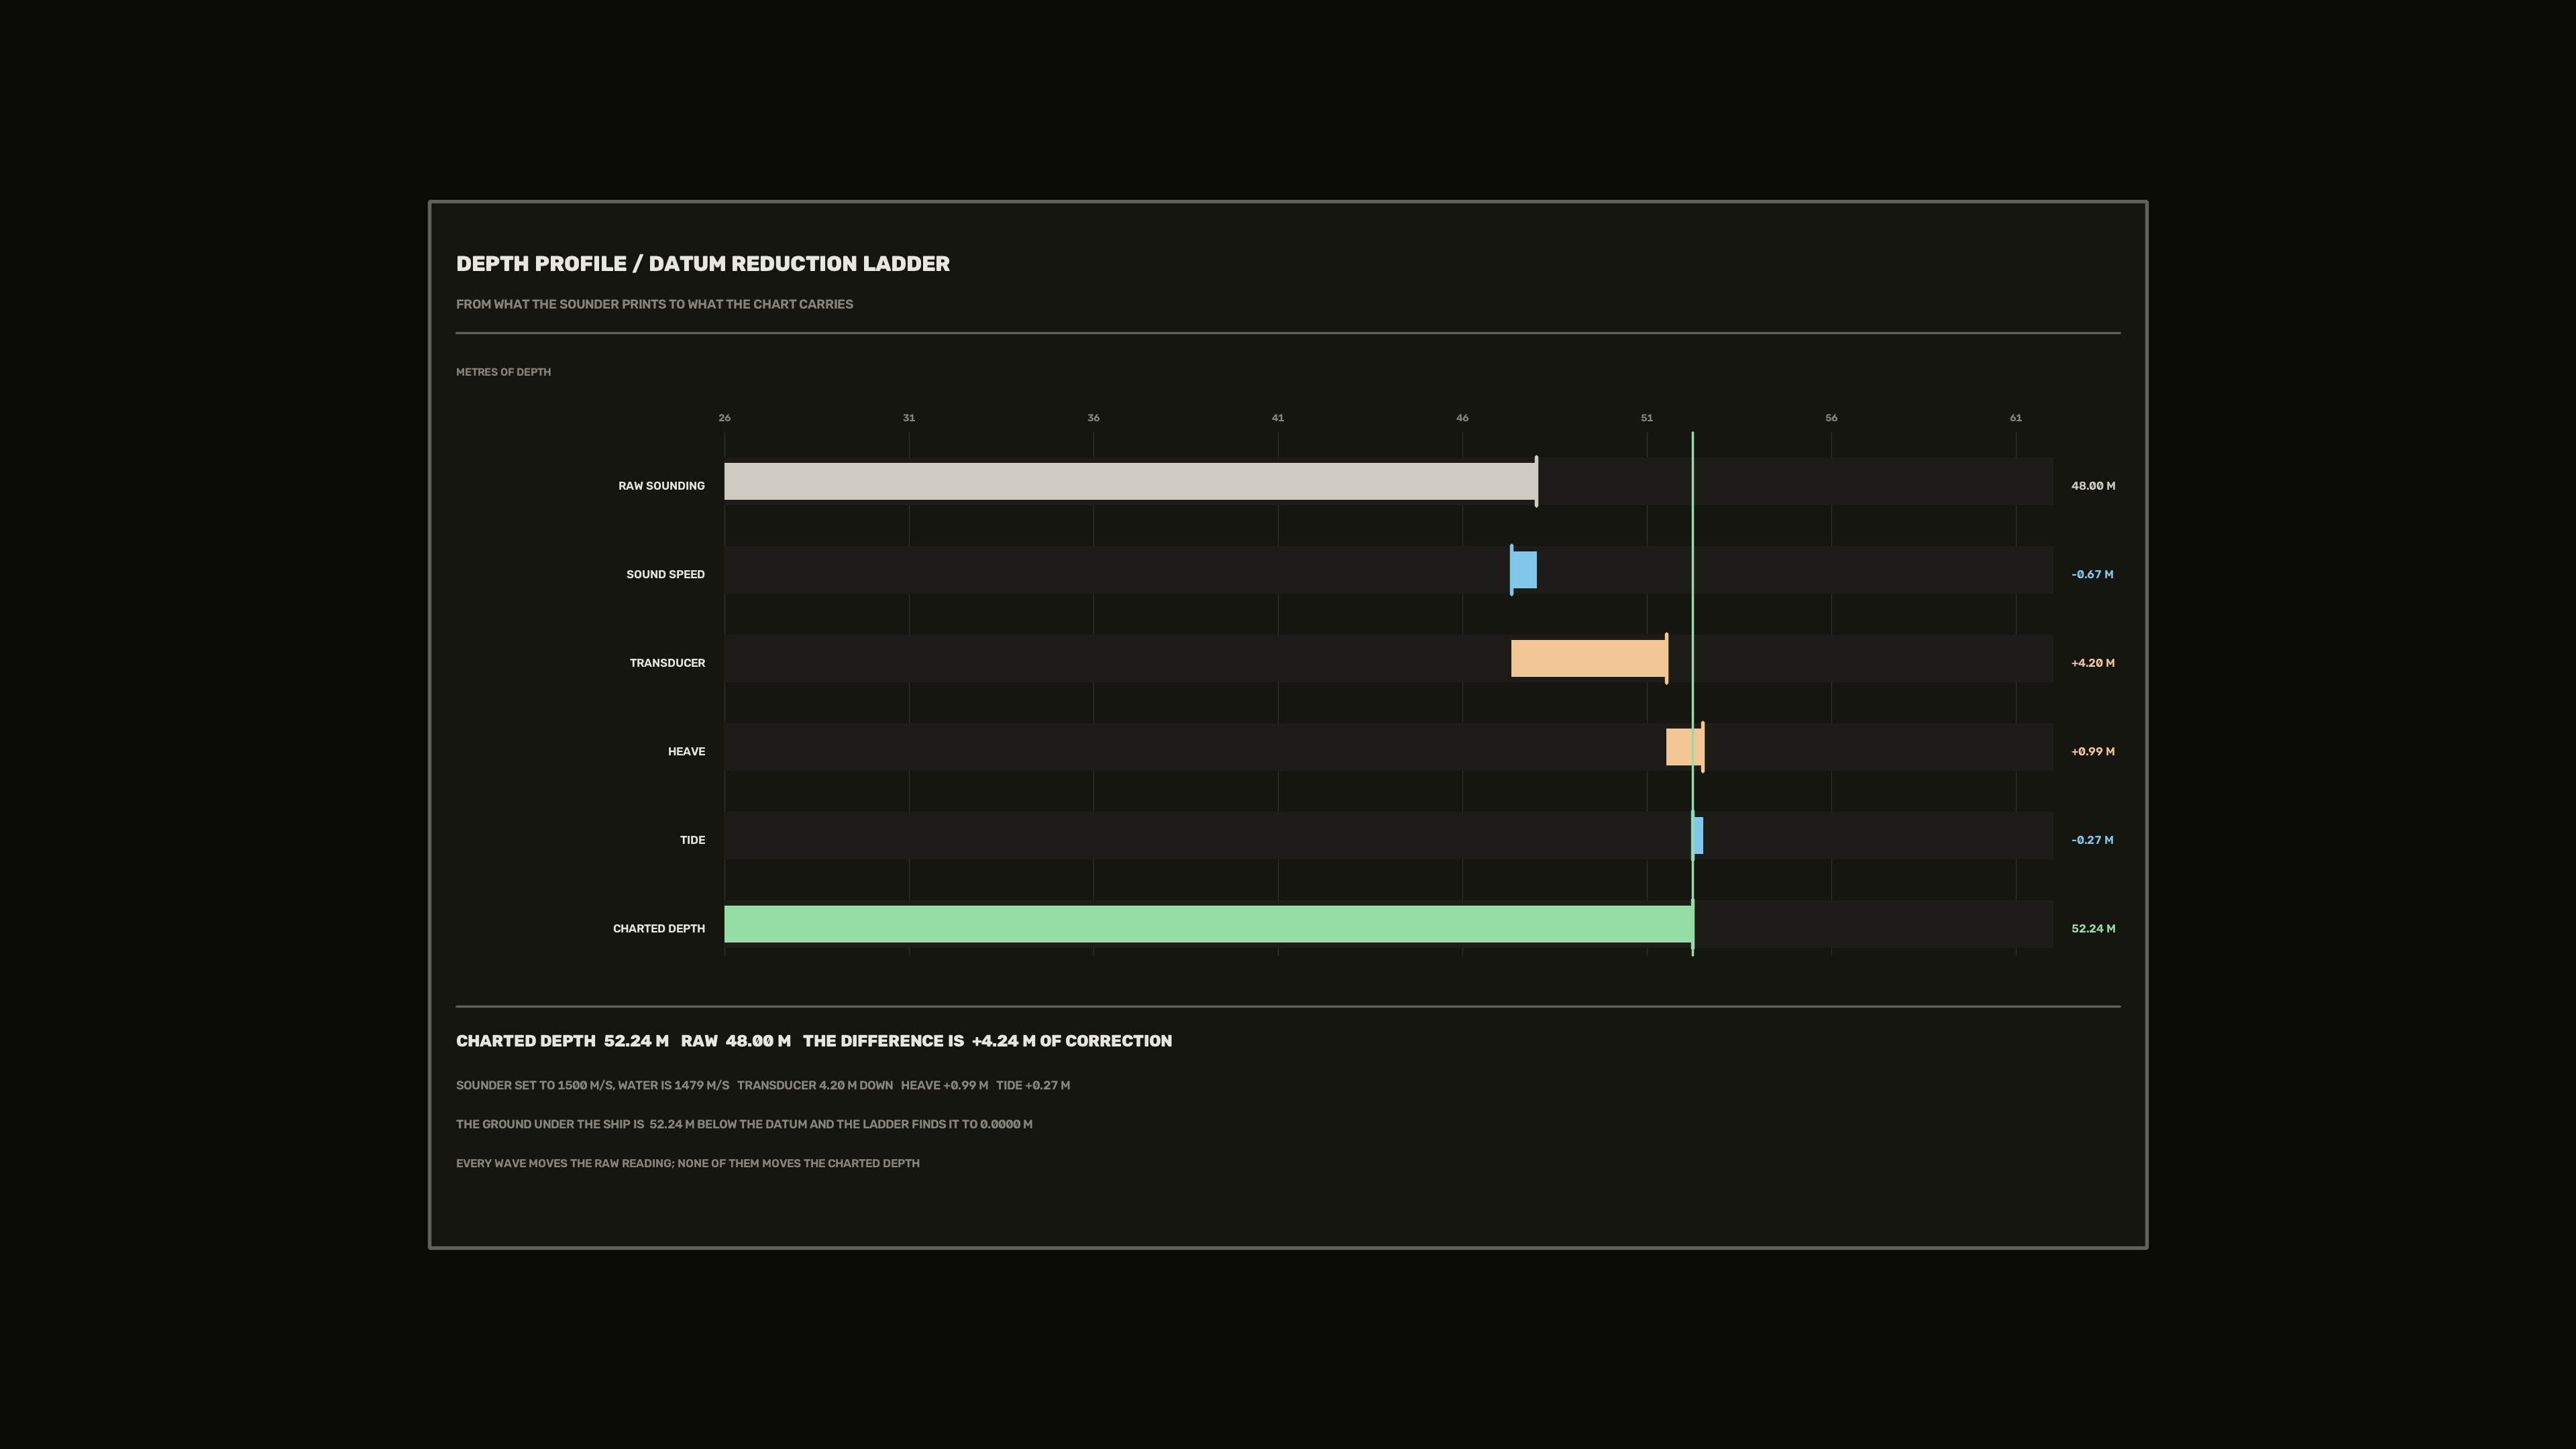Click the small blue Tide correction bar

[x=1698, y=836]
